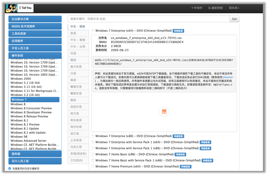
Task: Select the 俄语 language tab
Action: click(78, 100)
